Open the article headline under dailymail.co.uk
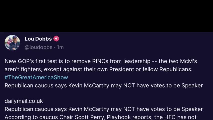Image resolution: width=213 pixels, height=120 pixels. [104, 109]
